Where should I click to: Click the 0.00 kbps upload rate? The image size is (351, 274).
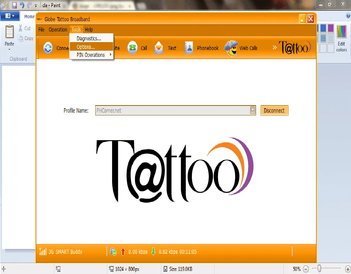coord(138,252)
